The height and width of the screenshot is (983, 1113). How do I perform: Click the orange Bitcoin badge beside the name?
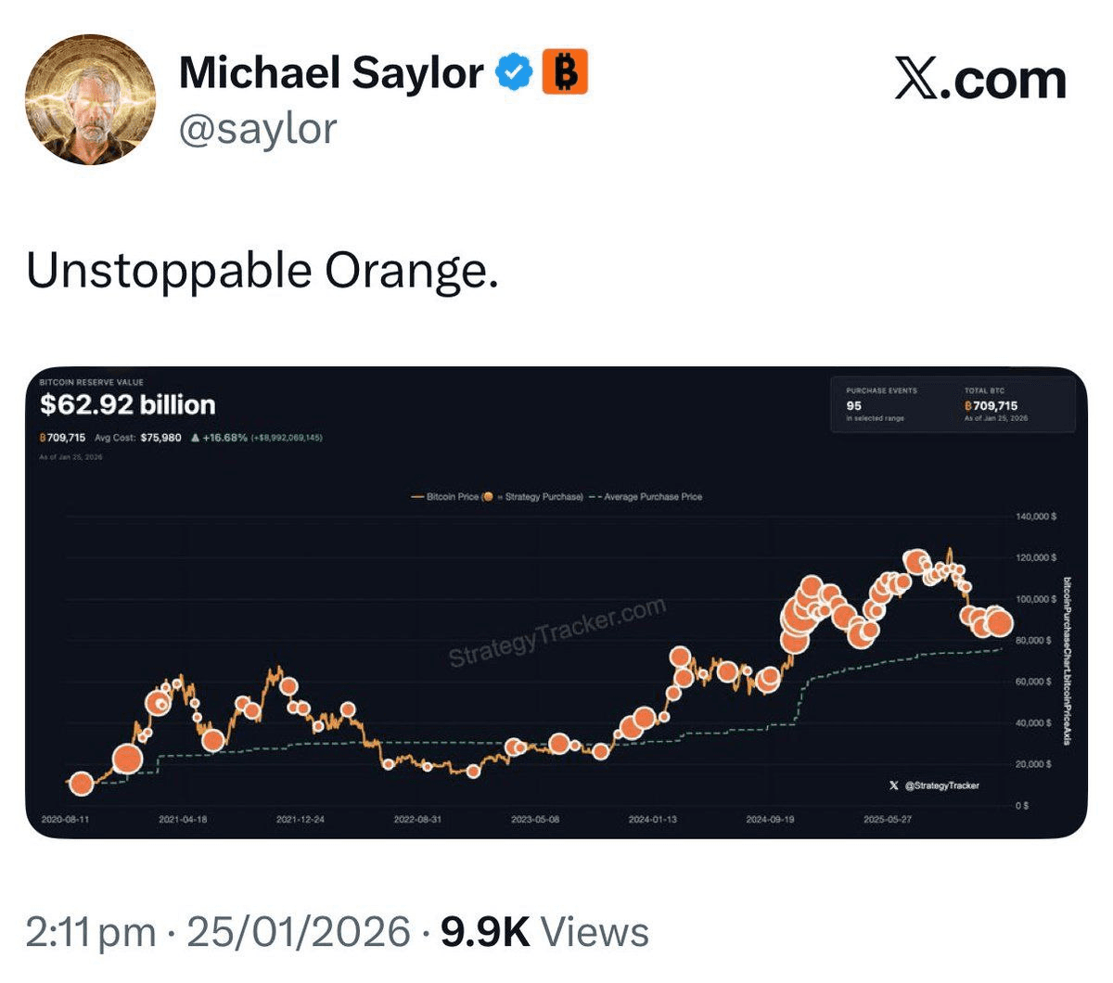[x=564, y=72]
